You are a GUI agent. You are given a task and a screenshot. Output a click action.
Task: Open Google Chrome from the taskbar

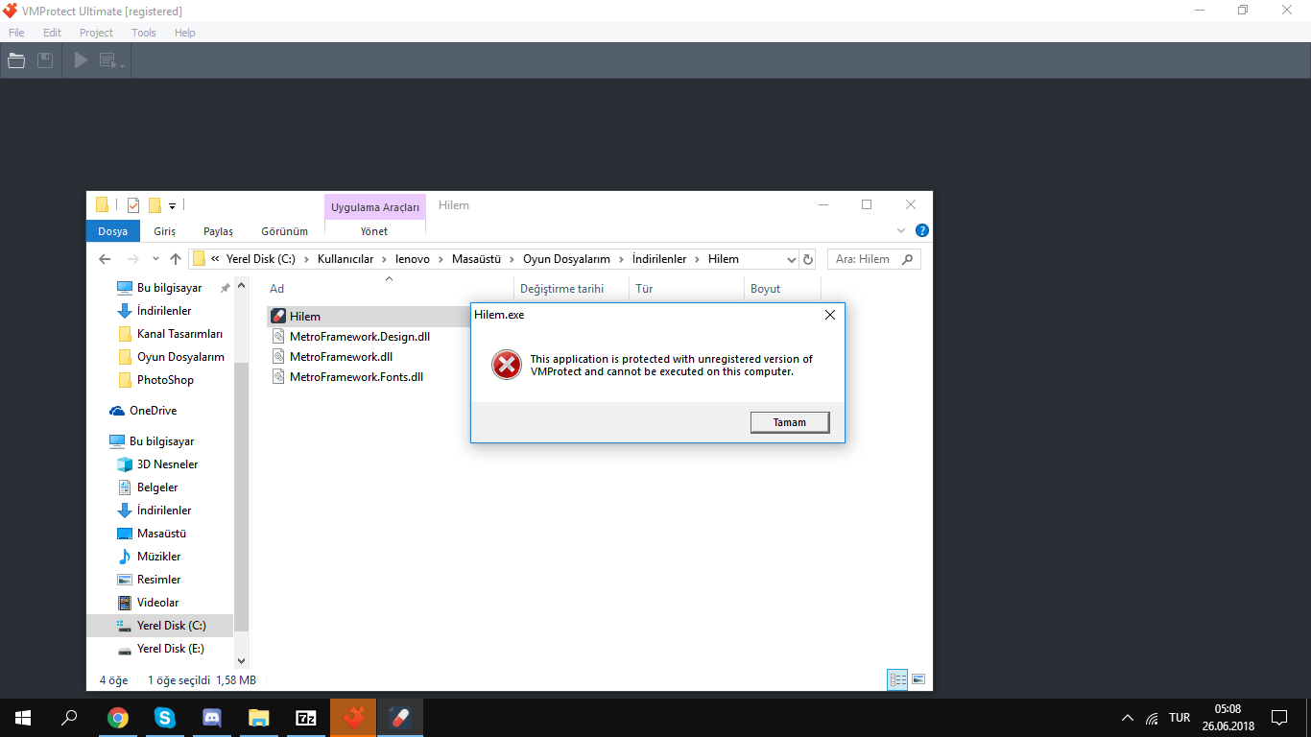pos(118,718)
